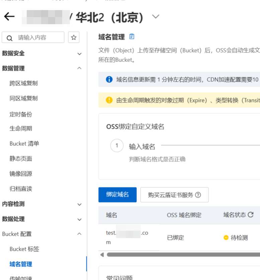Click the back arrow icon
Viewport: 260px width, 280px height.
click(x=9, y=17)
